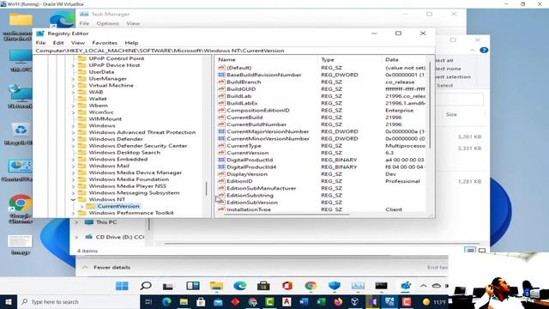Open the Widgets panel icon on the Windows 11 taskbar
Viewport: 549px width, 309px height.
[x=192, y=286]
